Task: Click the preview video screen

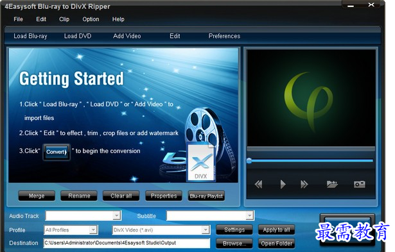Action: (311, 98)
